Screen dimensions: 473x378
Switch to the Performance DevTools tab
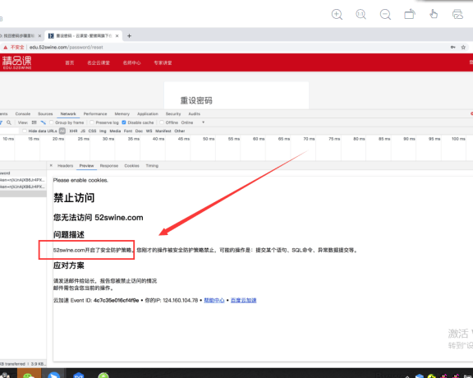(x=95, y=114)
